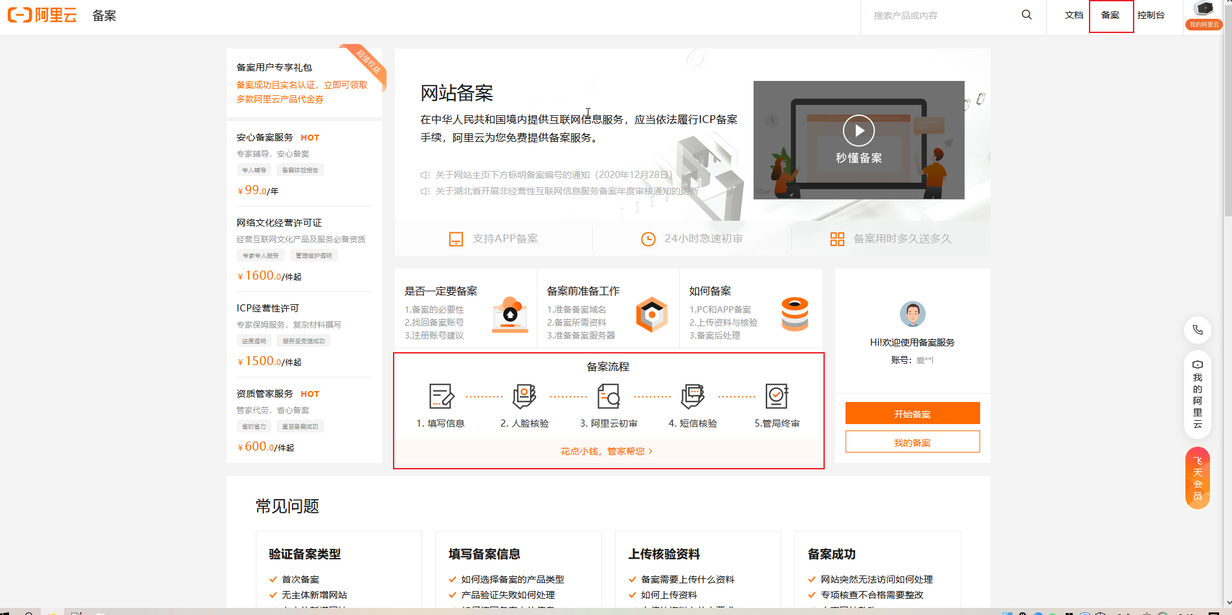
Task: Click 3.备案后处理 link
Action: [x=715, y=335]
